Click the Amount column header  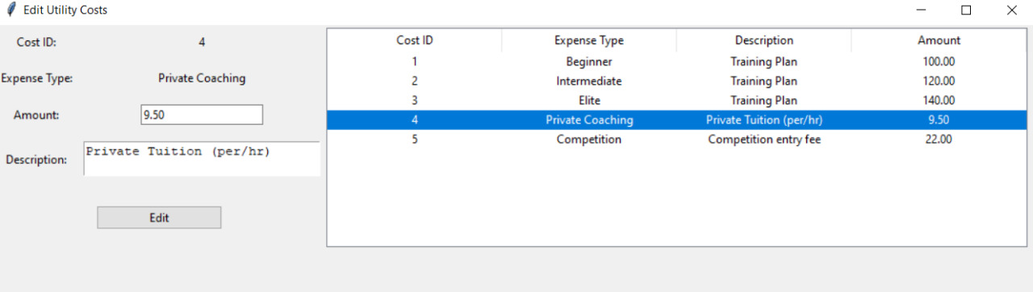tap(939, 40)
